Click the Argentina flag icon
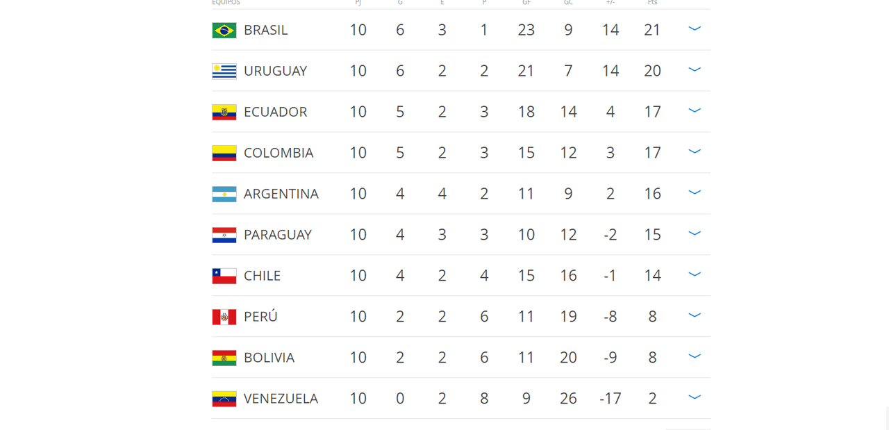 [x=224, y=194]
